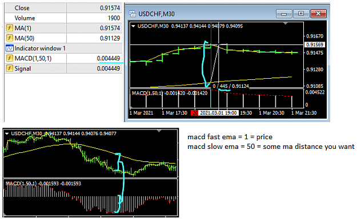The image size is (357, 219).
Task: Select the MACD(1,50,1) value 0.004449
Action: 109,58
